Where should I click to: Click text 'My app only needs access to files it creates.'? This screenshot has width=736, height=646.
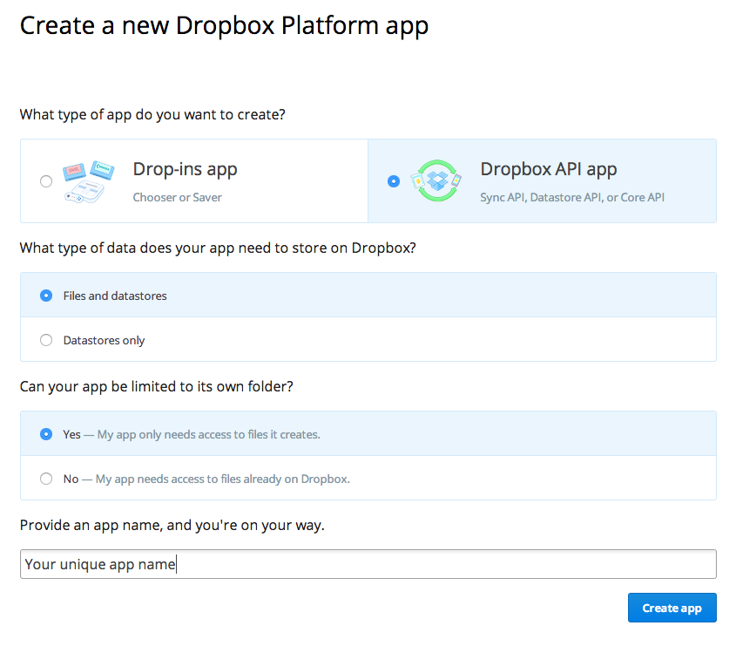coord(209,434)
